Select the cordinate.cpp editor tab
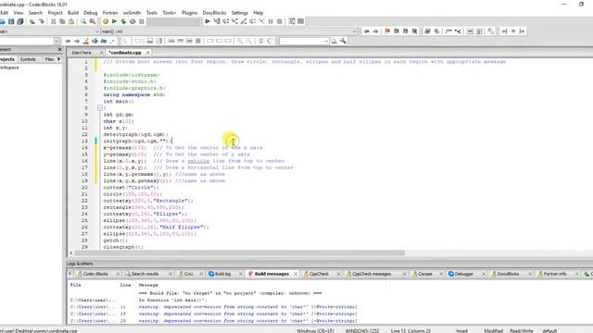This screenshot has width=593, height=333. [x=125, y=53]
